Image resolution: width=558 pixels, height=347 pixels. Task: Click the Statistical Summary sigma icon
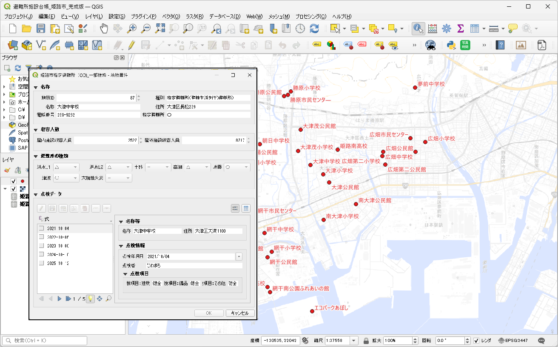pos(460,28)
